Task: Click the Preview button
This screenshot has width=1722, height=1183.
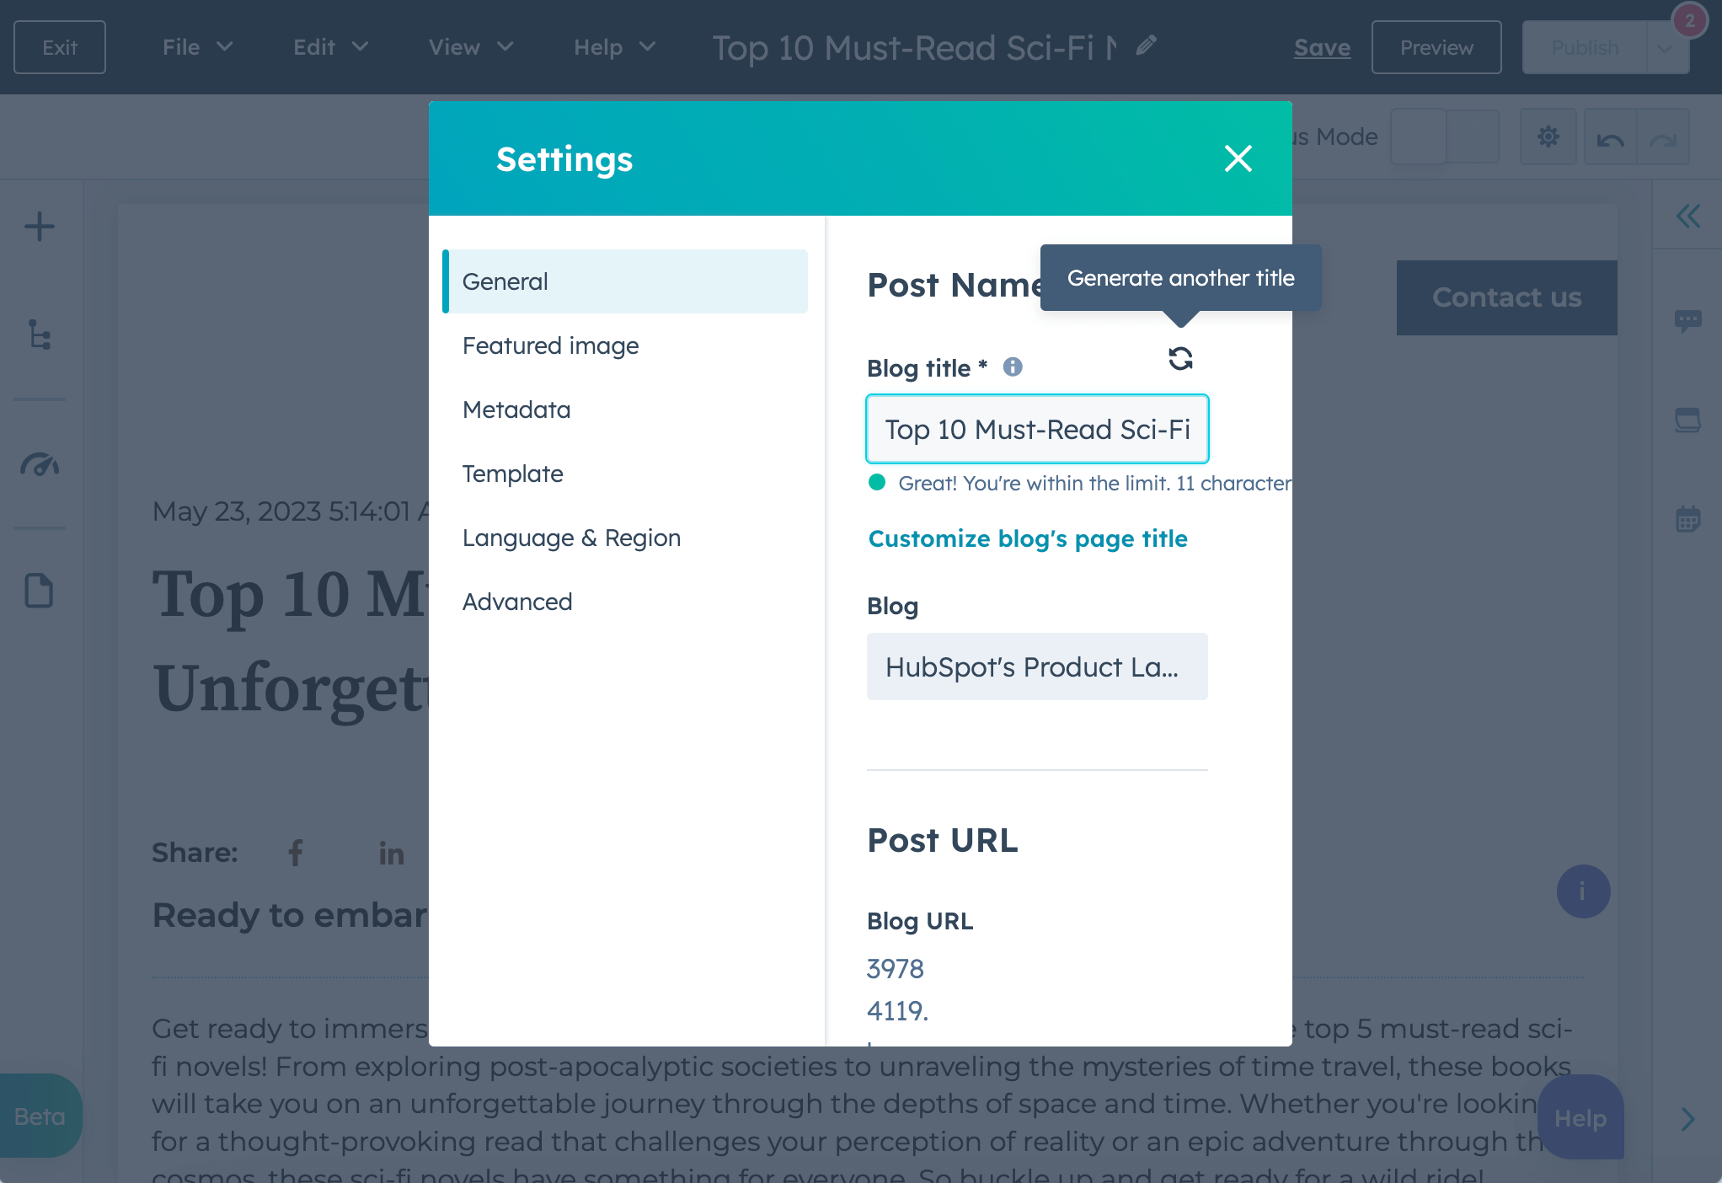Action: pos(1436,45)
